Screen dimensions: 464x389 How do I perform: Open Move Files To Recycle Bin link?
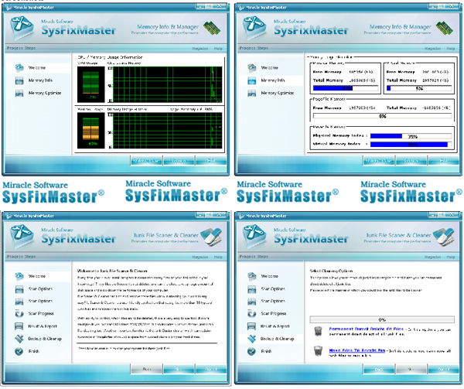[357, 350]
